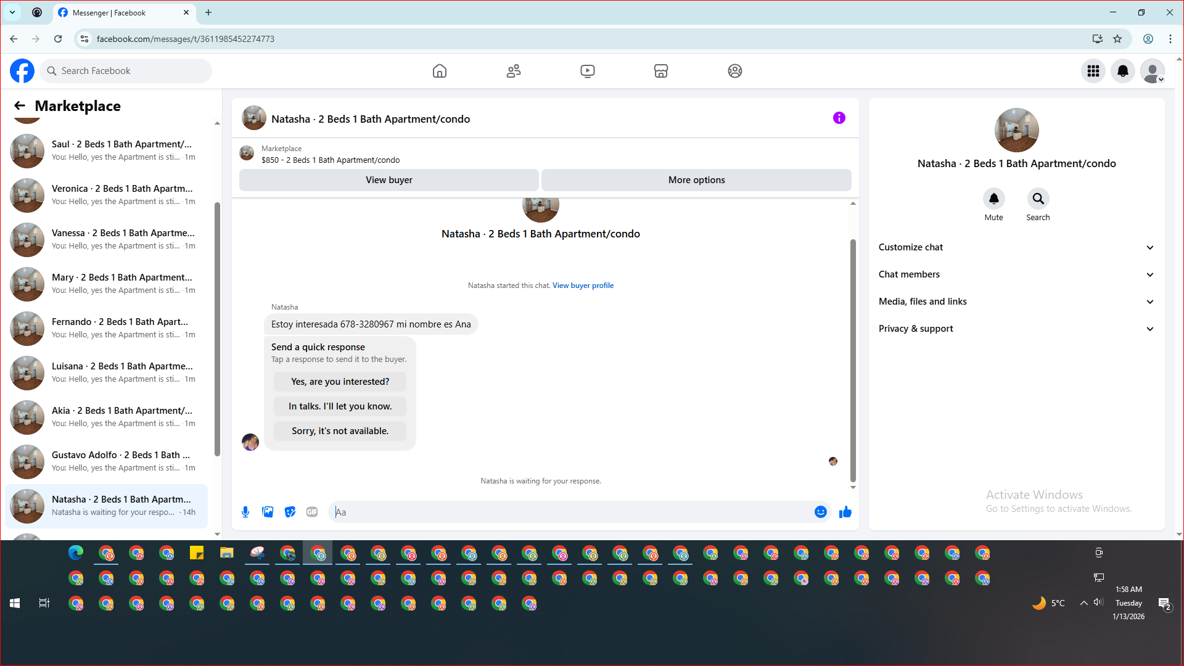
Task: Attach a photo using the image icon
Action: coord(268,512)
